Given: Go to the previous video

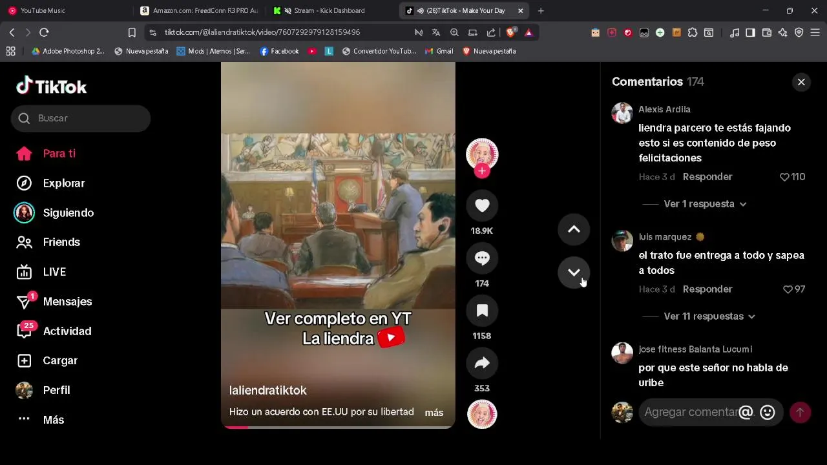Looking at the screenshot, I should tap(574, 229).
